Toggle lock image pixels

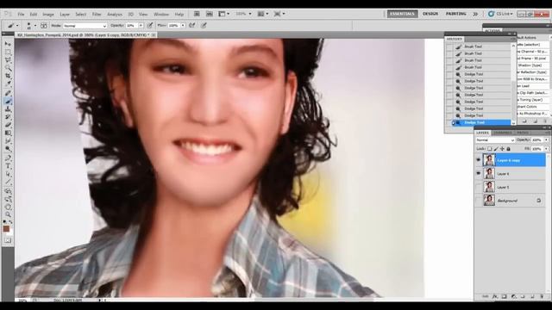tap(496, 149)
